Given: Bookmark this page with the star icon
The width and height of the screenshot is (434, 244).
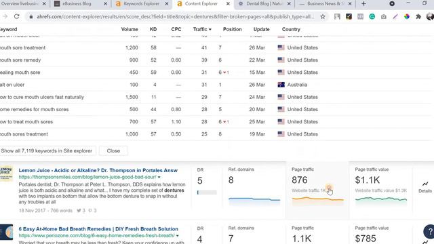Looking at the screenshot, I should click(x=323, y=16).
